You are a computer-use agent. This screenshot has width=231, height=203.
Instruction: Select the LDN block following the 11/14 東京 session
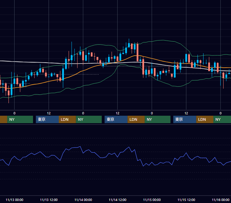coord(136,119)
